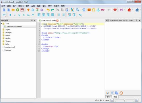Undo the last action
Image resolution: width=142 pixels, height=103 pixels.
click(x=48, y=10)
